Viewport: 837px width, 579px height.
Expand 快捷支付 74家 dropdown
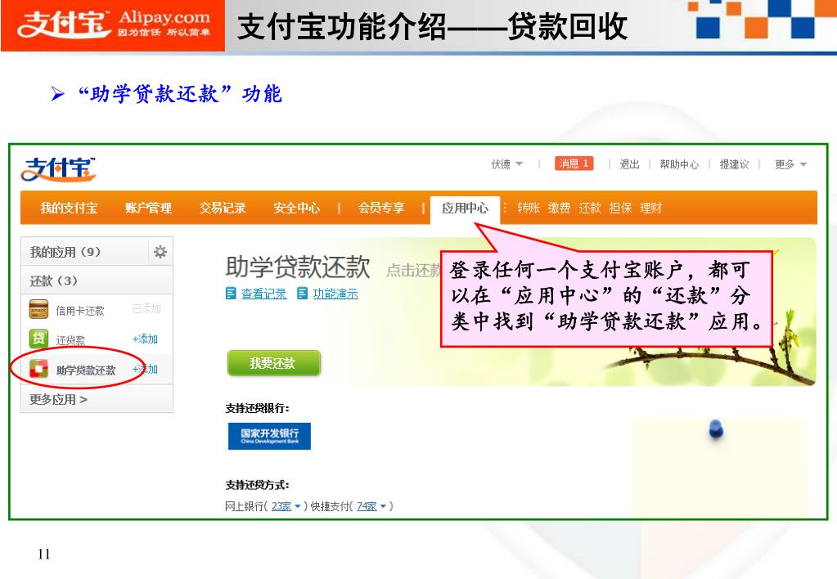tap(371, 506)
